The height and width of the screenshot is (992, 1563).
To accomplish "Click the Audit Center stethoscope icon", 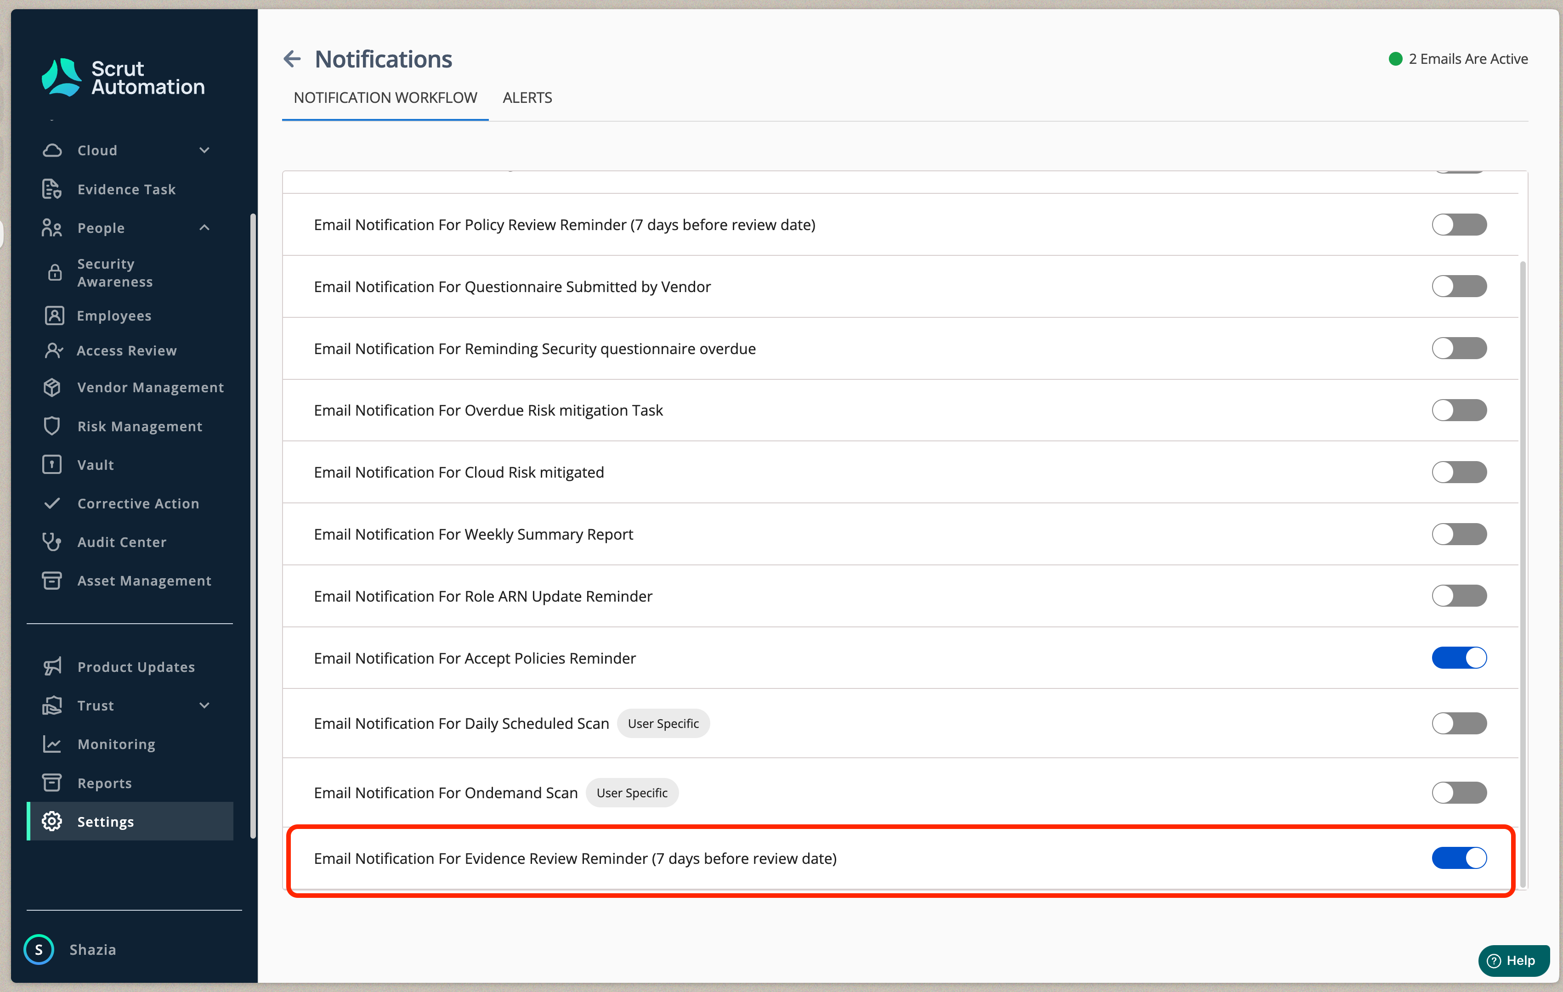I will click(x=52, y=542).
